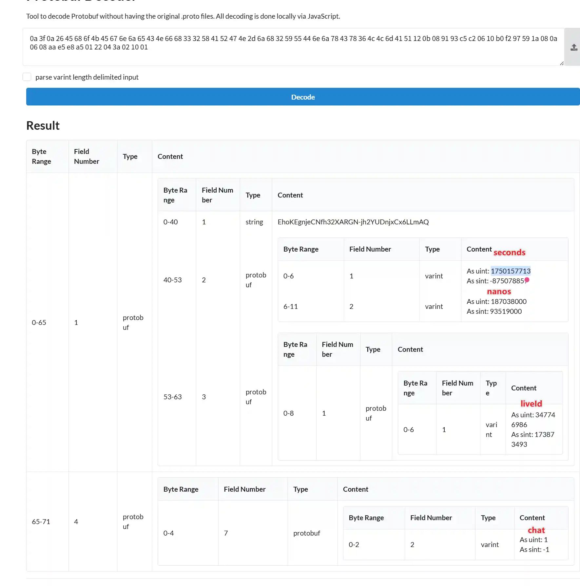Click the upload file icon beside the input

[x=573, y=47]
